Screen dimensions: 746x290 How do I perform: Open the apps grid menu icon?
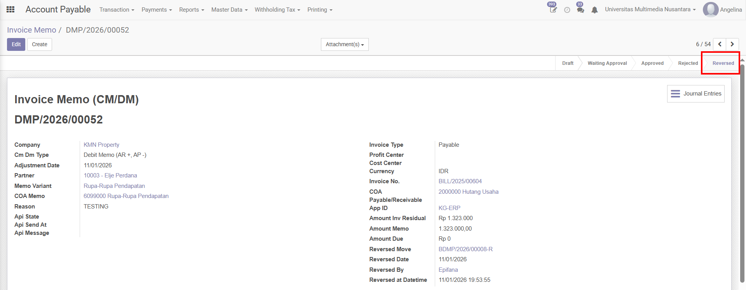10,10
